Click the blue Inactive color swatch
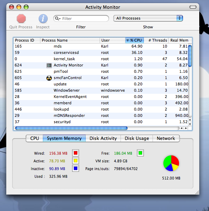The width and height of the screenshot is (209, 211). [x=76, y=168]
